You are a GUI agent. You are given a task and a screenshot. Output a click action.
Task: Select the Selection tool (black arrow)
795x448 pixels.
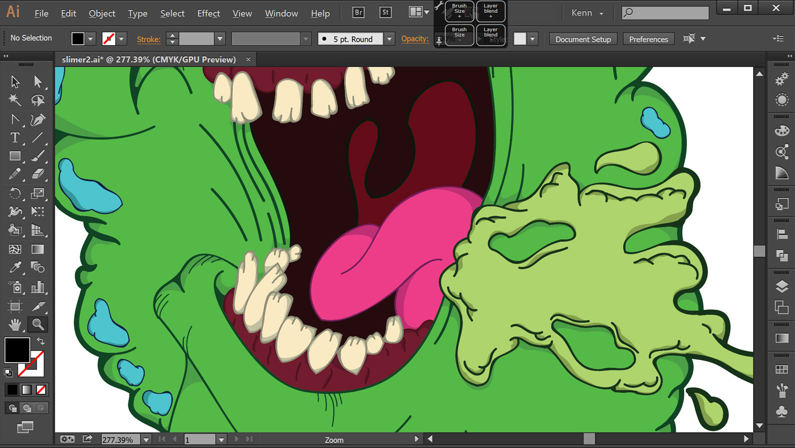[x=15, y=81]
